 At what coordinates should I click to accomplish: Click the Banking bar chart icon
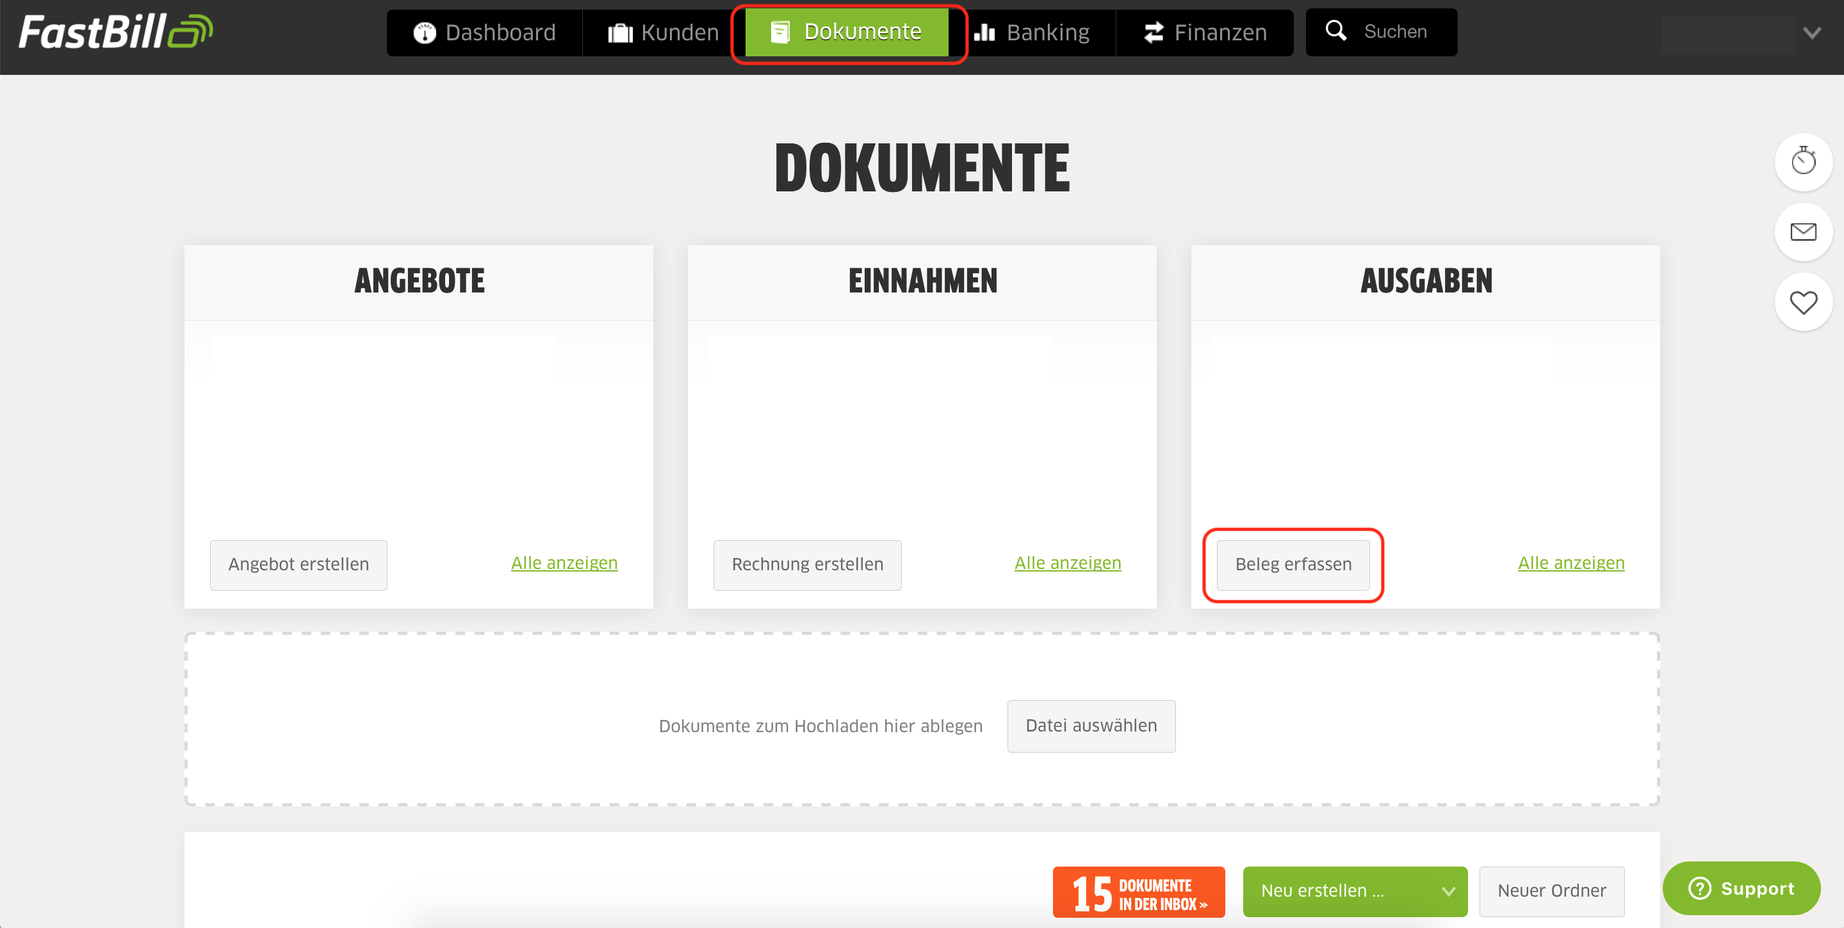(984, 32)
